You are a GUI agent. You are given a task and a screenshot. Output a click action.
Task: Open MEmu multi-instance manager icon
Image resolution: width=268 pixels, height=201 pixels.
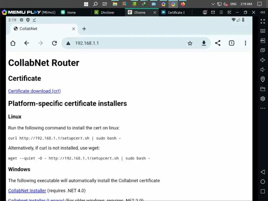tap(263, 50)
